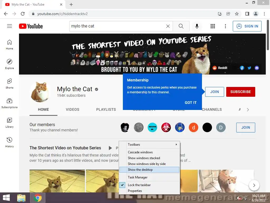Select the HOME channel tab
This screenshot has width=270, height=203.
[44, 109]
